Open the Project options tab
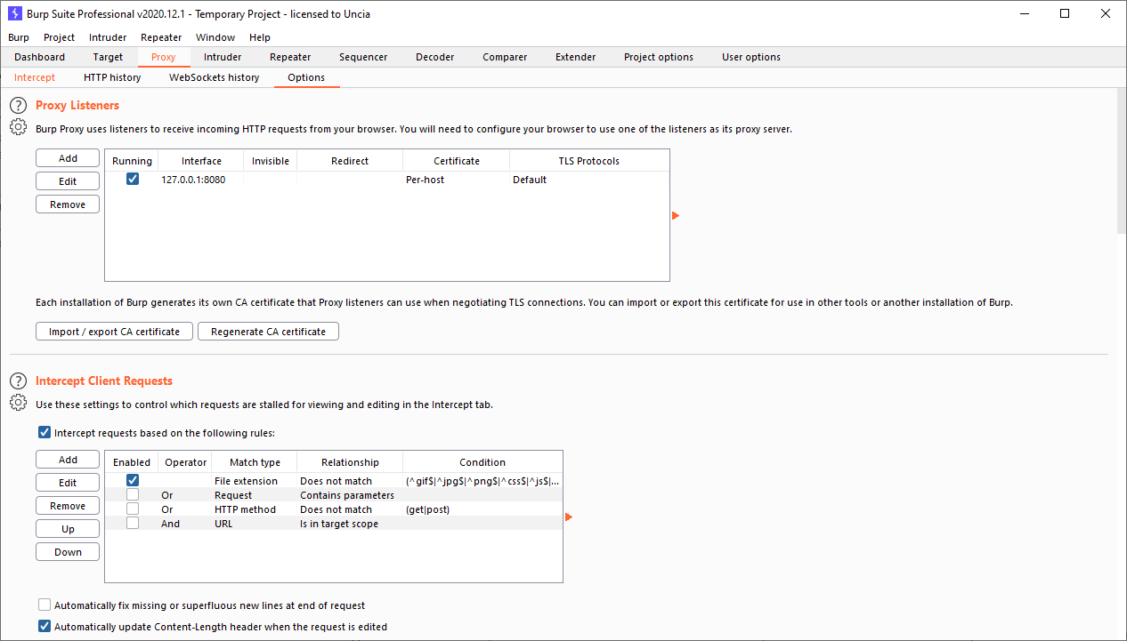Image resolution: width=1127 pixels, height=641 pixels. tap(659, 57)
